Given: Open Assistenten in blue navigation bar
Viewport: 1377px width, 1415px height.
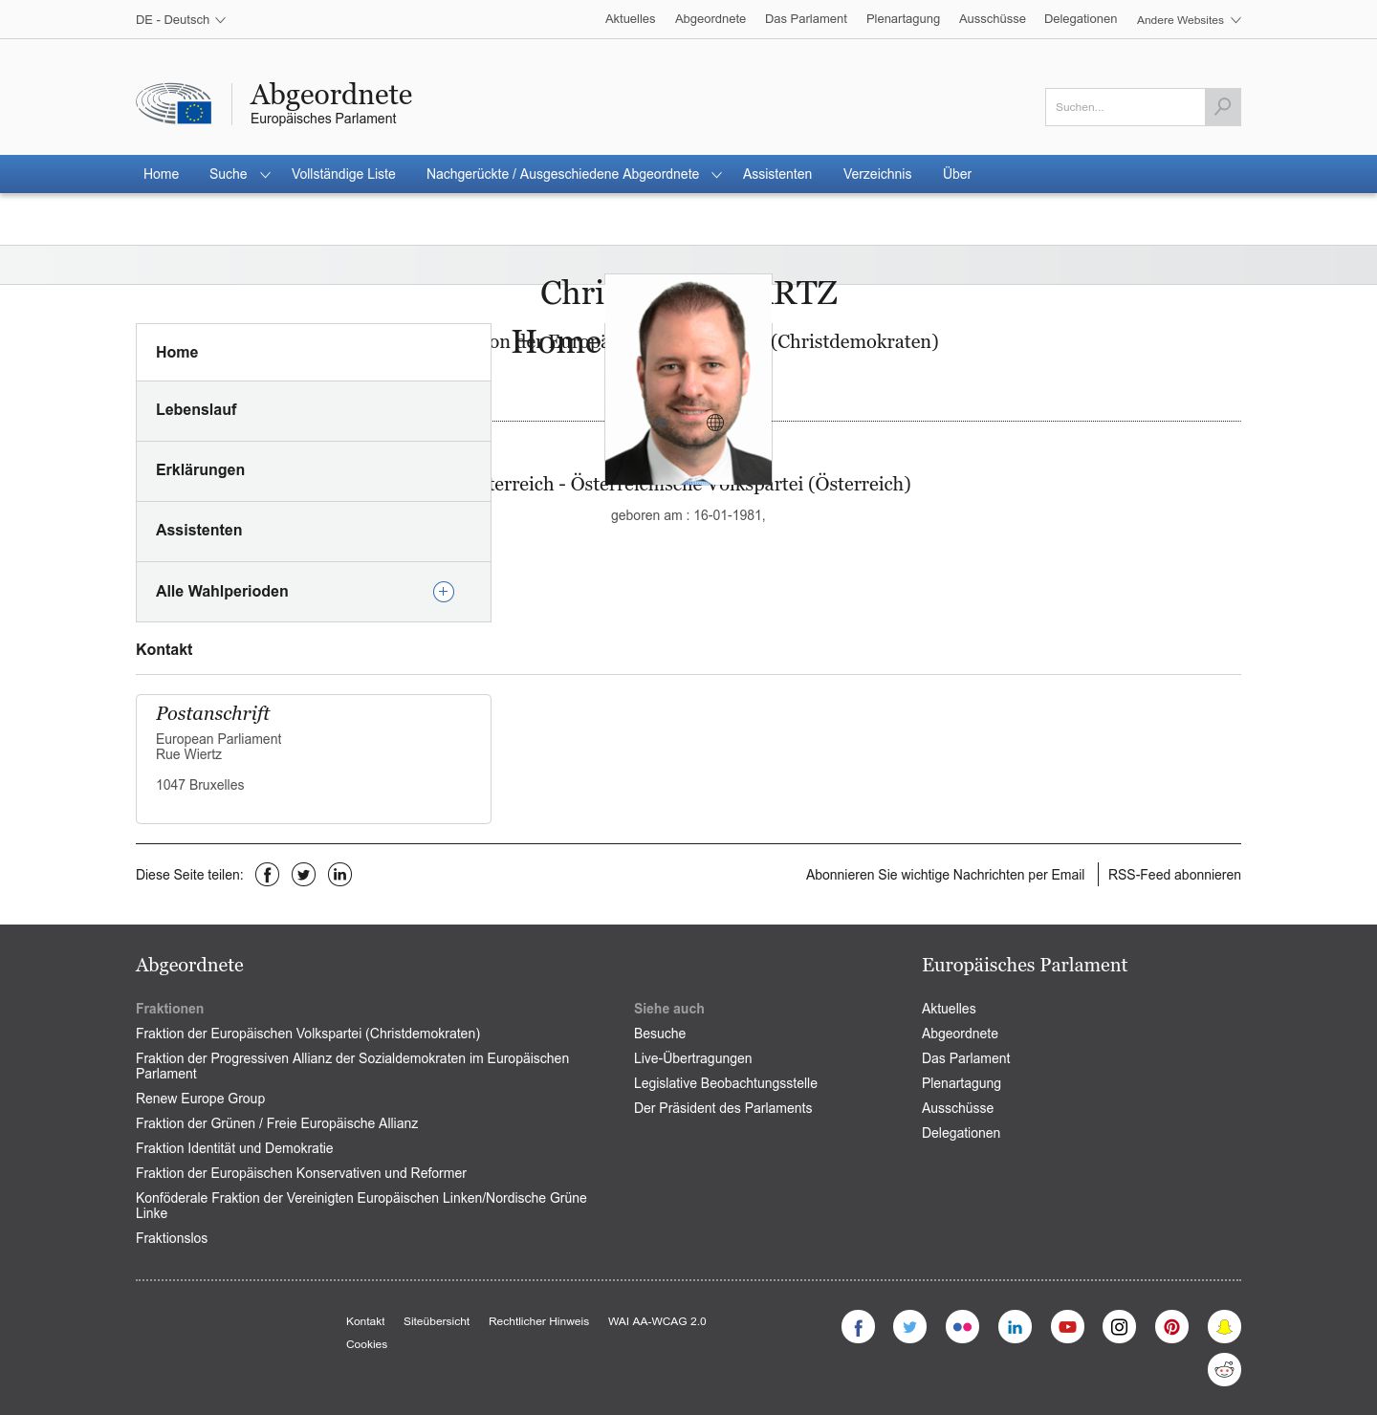Looking at the screenshot, I should click(x=777, y=174).
